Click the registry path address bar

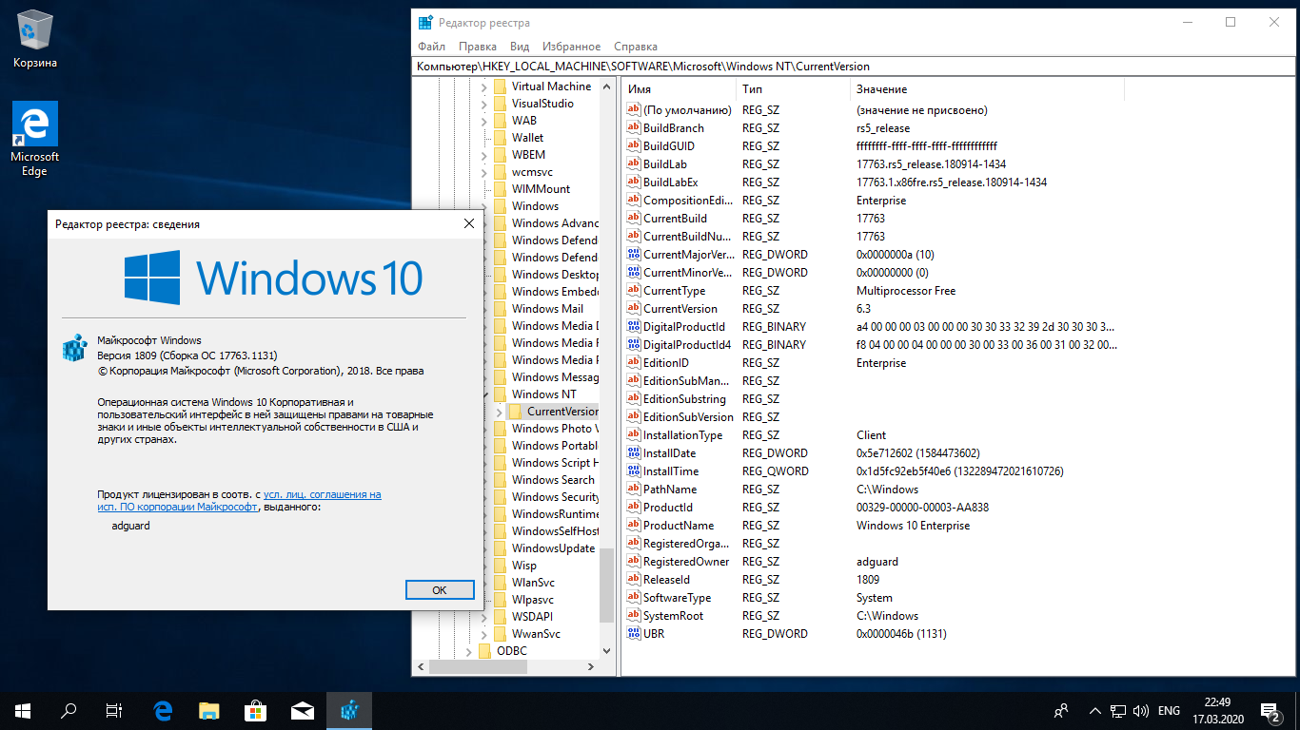coord(853,67)
